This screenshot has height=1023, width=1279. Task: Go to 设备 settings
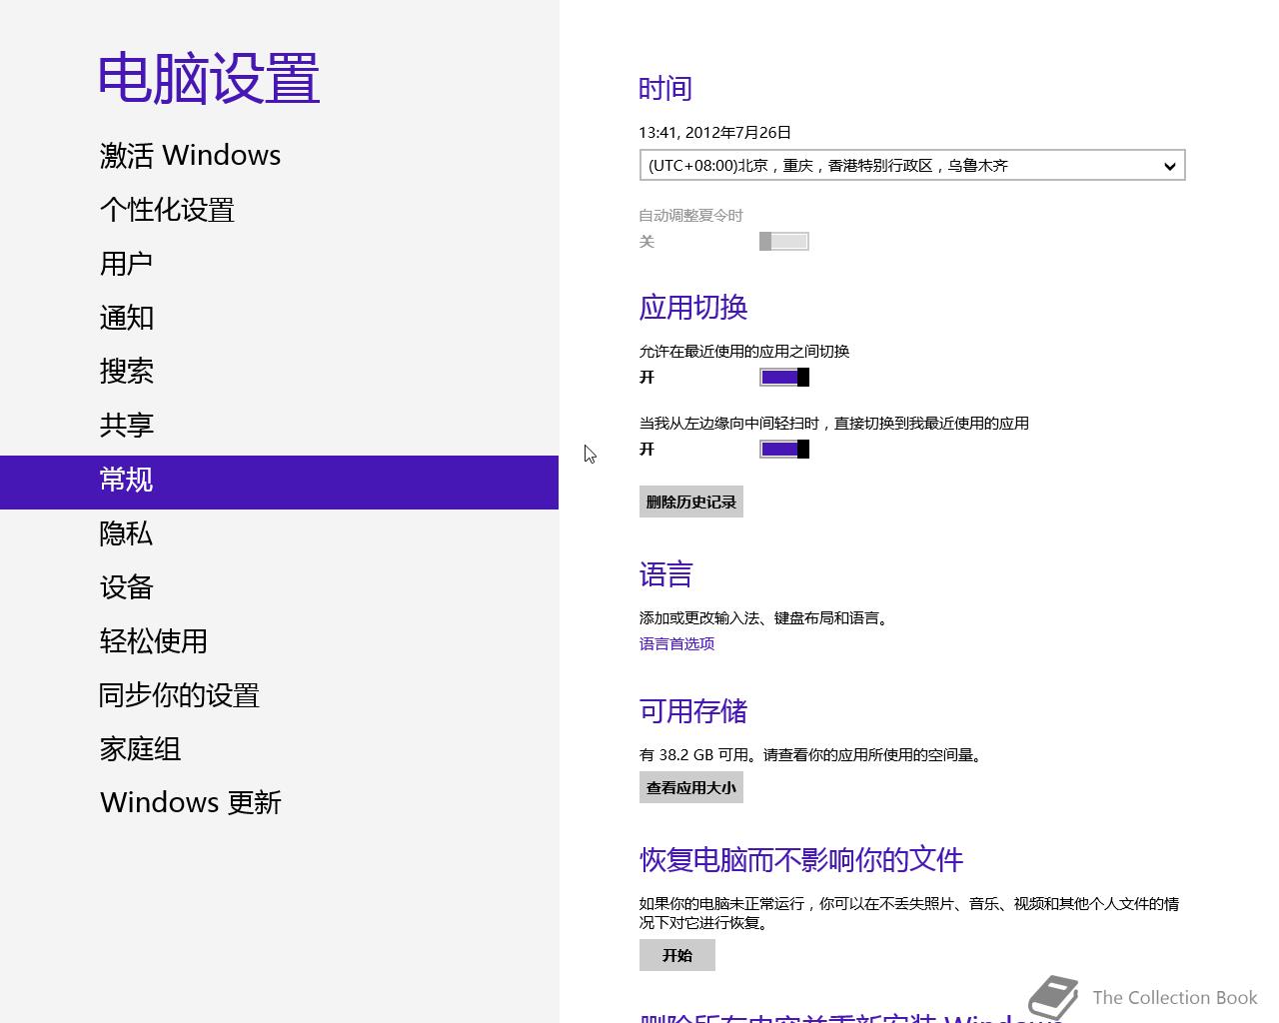pos(126,587)
